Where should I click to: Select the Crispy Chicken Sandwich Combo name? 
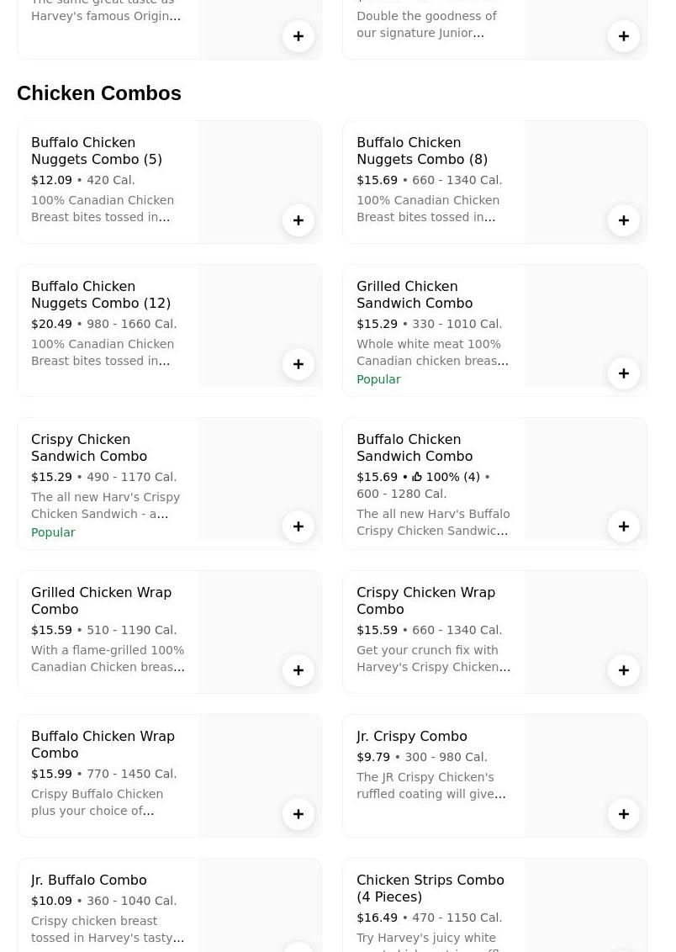(88, 447)
